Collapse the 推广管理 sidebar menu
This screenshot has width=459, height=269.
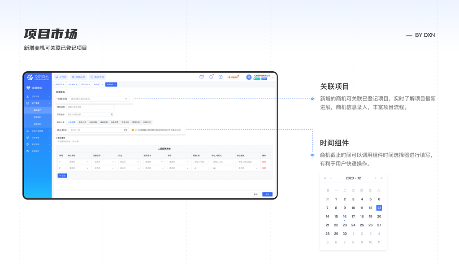click(x=38, y=103)
